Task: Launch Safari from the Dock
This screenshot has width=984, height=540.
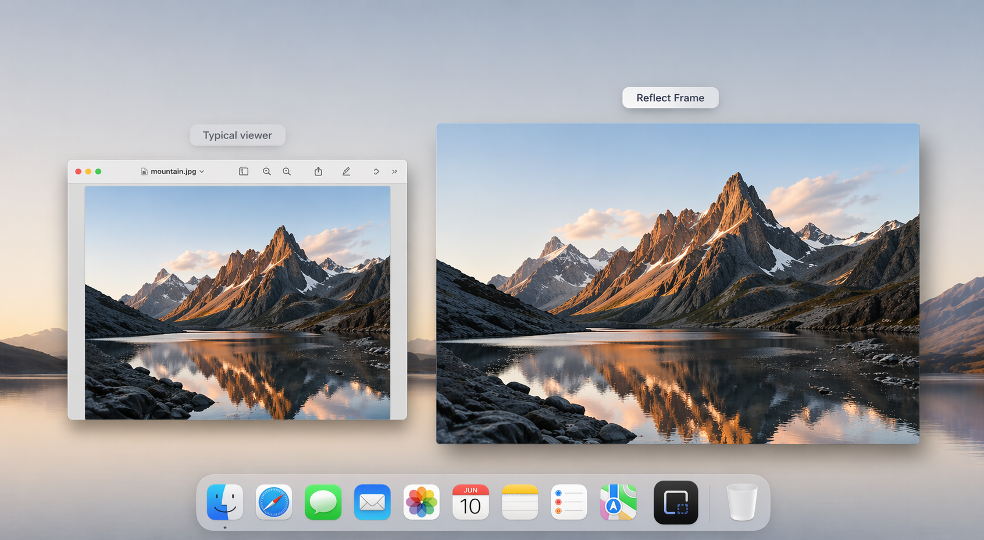Action: tap(274, 502)
